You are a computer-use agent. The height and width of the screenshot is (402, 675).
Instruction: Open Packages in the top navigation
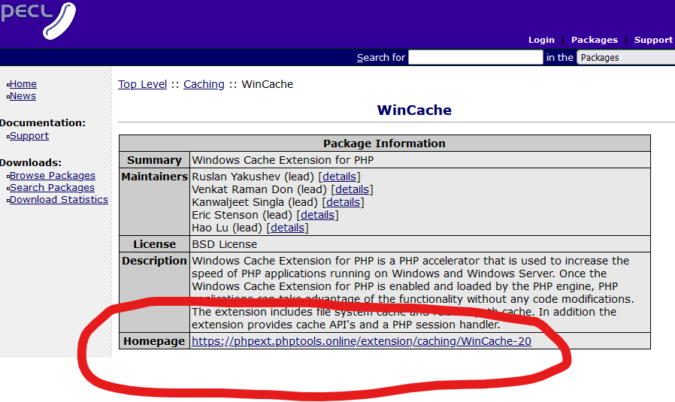[594, 40]
